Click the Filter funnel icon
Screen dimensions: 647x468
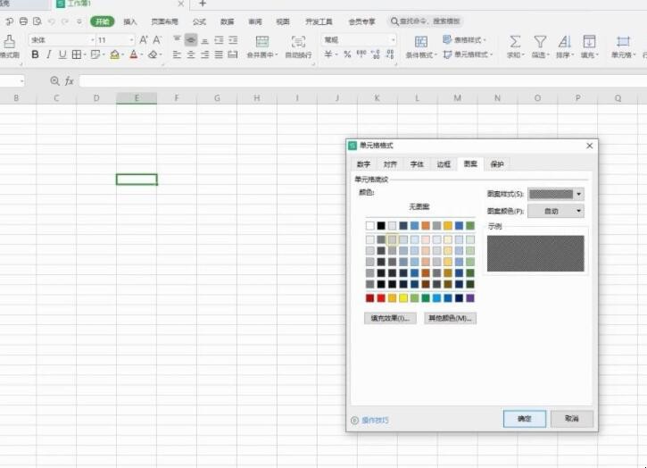pos(540,42)
